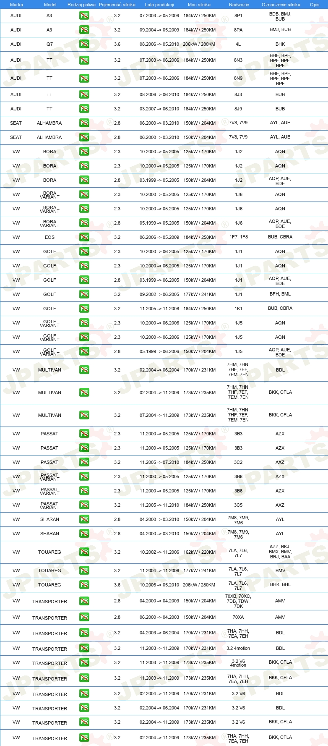
Task: Click the fuel icon in the Audi A3 8P1 row
Action: (84, 16)
